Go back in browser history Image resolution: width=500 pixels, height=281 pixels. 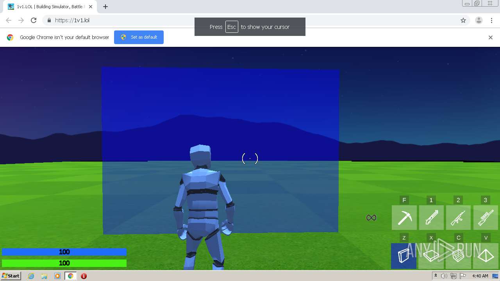click(9, 20)
